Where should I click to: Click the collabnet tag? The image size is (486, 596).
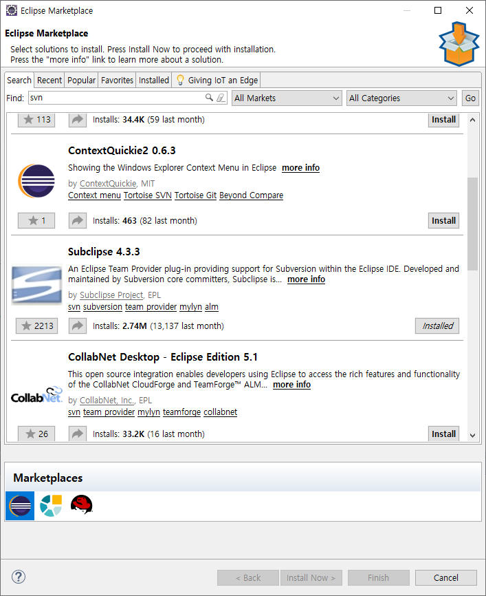coord(220,412)
